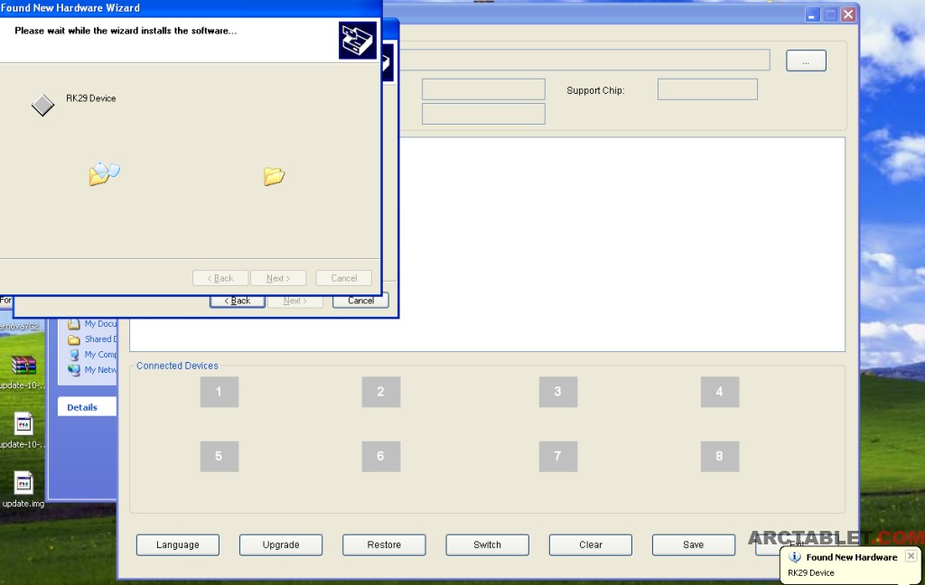Screen dimensions: 925x585
Task: Click the RK29 Device label in wizard
Action: (x=91, y=98)
